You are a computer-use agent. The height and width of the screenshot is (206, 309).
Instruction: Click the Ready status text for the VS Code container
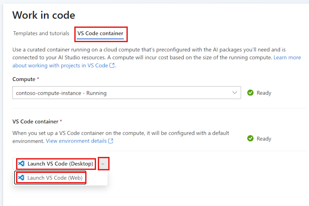[264, 139]
